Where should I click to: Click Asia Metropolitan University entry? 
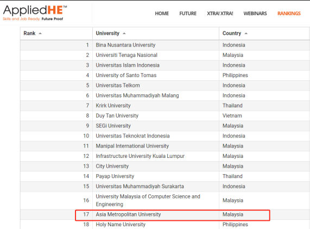(x=128, y=214)
